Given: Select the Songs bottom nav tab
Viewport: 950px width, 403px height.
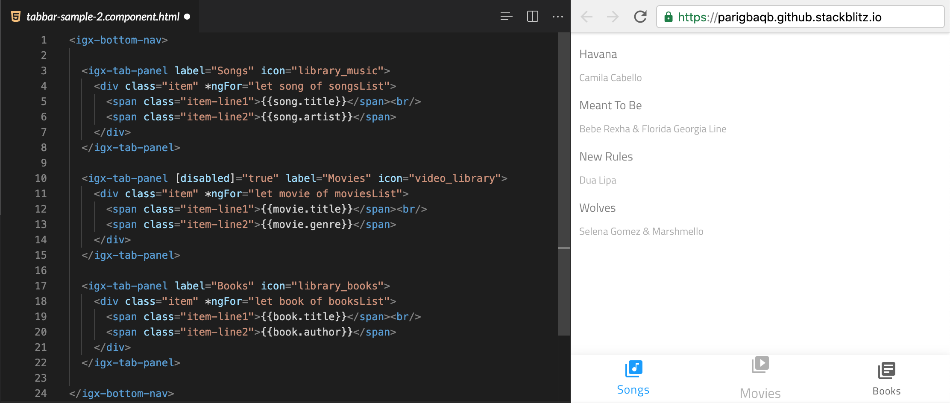Looking at the screenshot, I should click(633, 378).
